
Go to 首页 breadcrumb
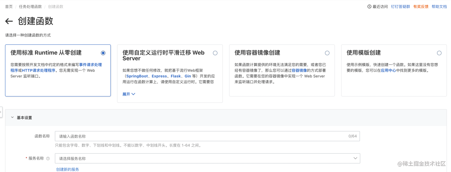9,7
